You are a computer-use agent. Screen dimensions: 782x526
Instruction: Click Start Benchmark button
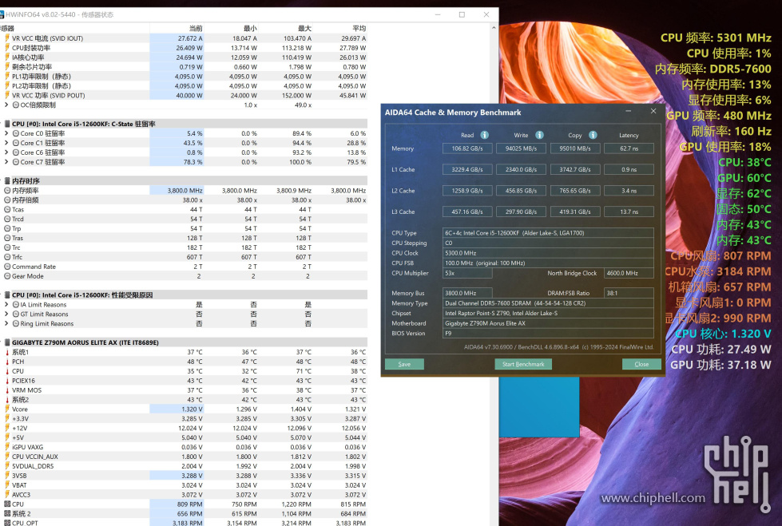coord(523,364)
